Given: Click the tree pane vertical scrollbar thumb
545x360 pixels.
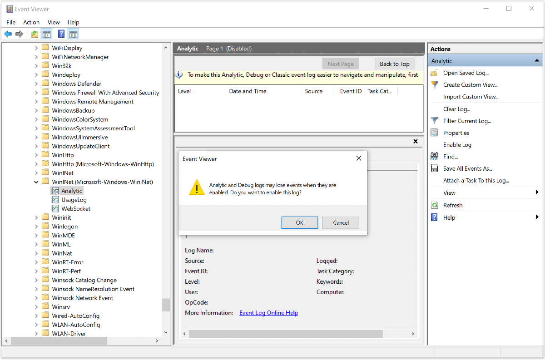Looking at the screenshot, I should coord(166,304).
